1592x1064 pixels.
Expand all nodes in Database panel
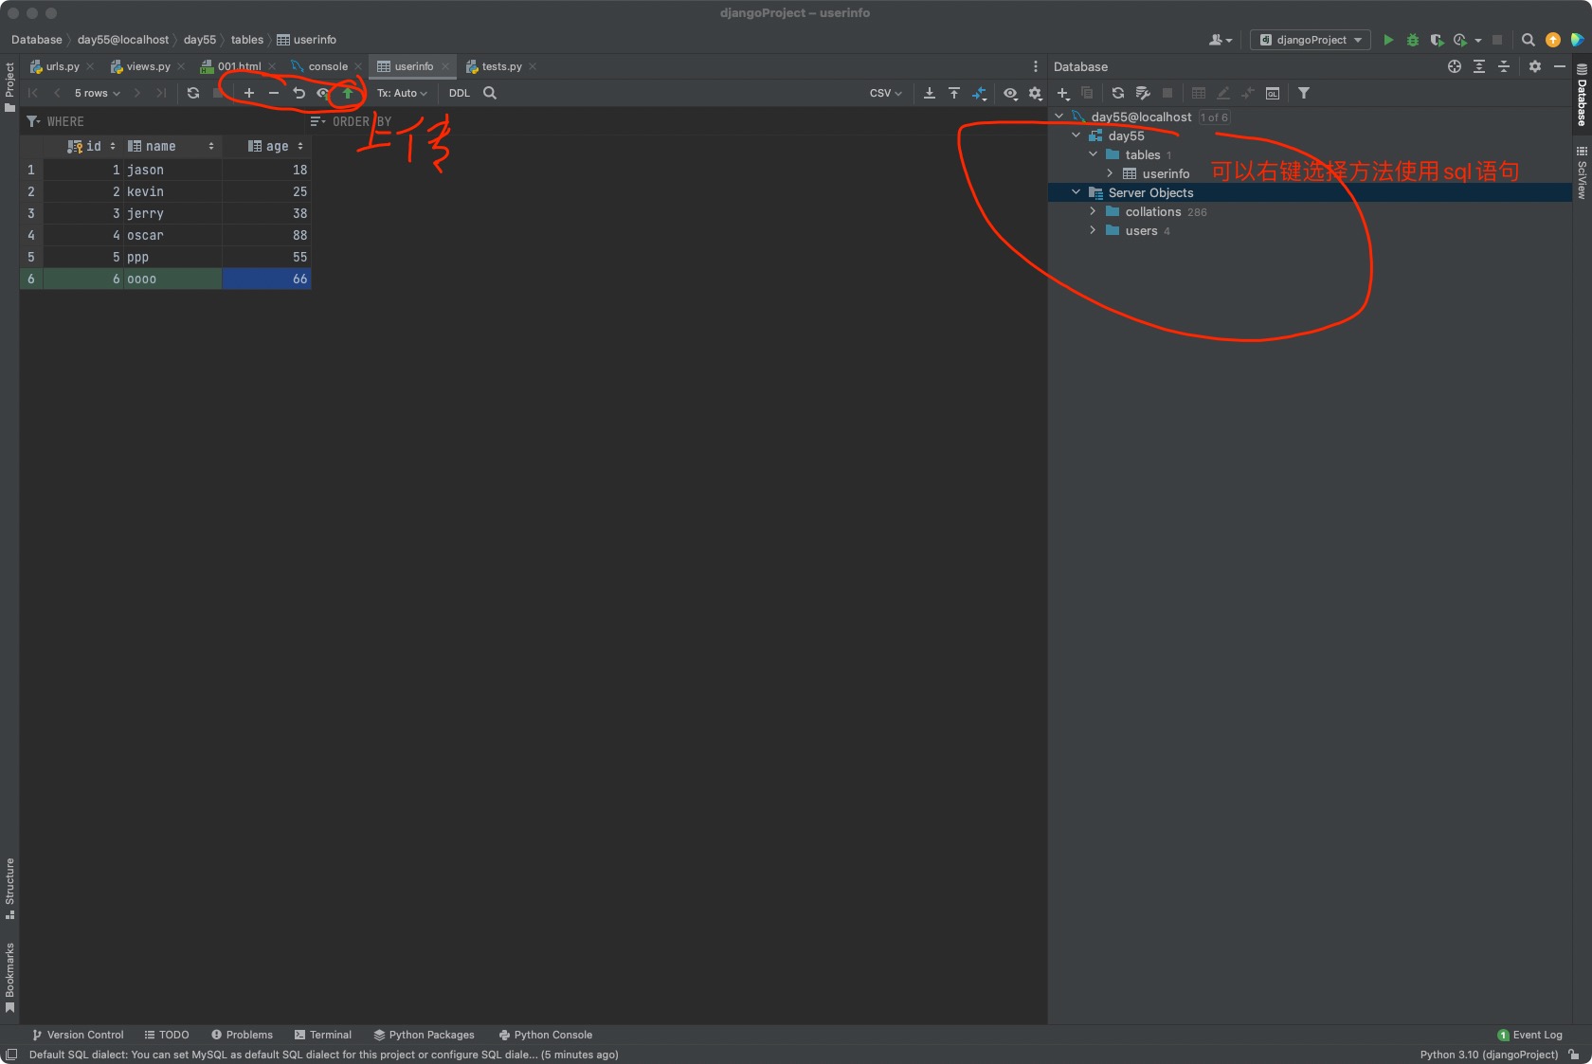pyautogui.click(x=1479, y=66)
